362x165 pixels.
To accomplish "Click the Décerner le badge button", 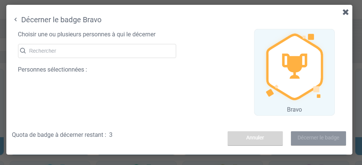I will click(318, 138).
